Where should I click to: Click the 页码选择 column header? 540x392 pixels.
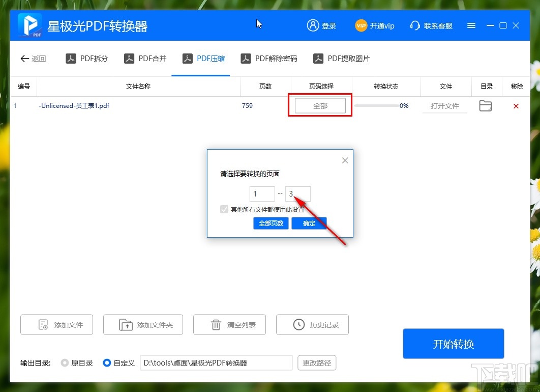coord(321,86)
